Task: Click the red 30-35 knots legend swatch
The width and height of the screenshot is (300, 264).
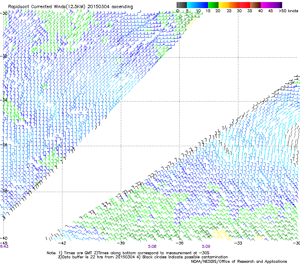Action: point(245,5)
